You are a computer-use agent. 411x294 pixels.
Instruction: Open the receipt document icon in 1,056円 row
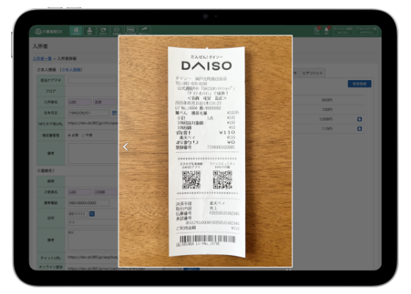(360, 119)
